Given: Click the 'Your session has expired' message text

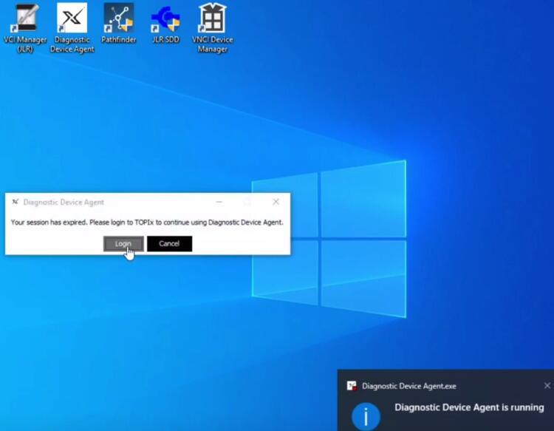Looking at the screenshot, I should (147, 223).
